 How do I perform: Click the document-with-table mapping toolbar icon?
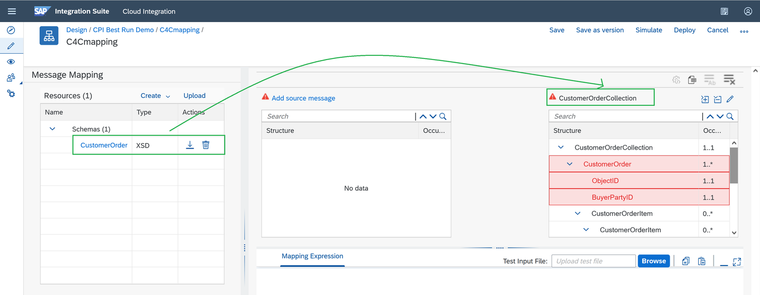pyautogui.click(x=692, y=80)
